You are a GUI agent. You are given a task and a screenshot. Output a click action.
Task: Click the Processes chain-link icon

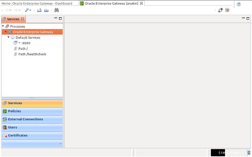click(7, 26)
